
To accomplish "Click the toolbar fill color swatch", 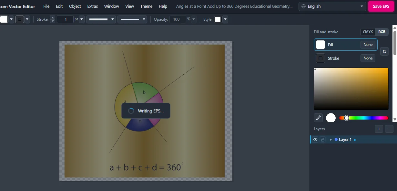I will click(x=4, y=19).
